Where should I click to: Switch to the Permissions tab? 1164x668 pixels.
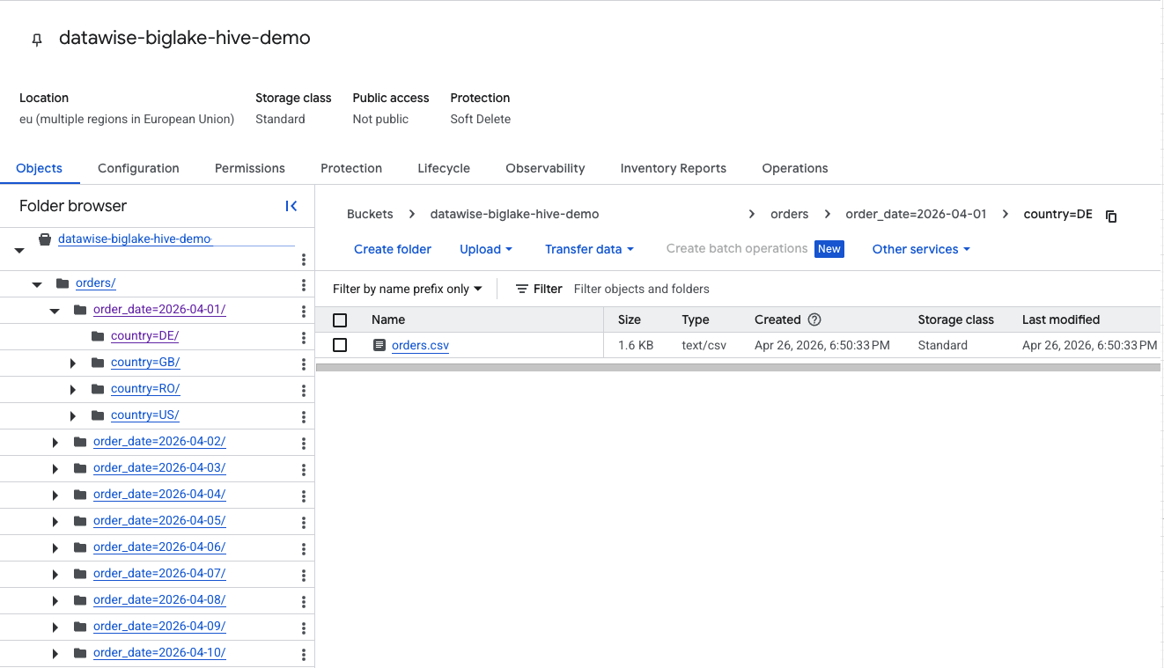(x=250, y=168)
